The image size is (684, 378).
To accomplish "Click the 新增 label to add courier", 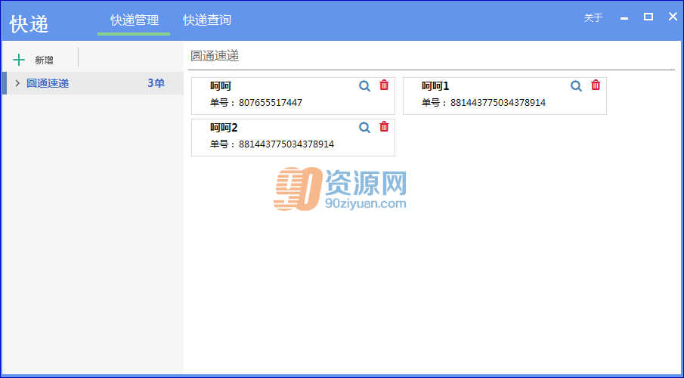I will (x=44, y=60).
